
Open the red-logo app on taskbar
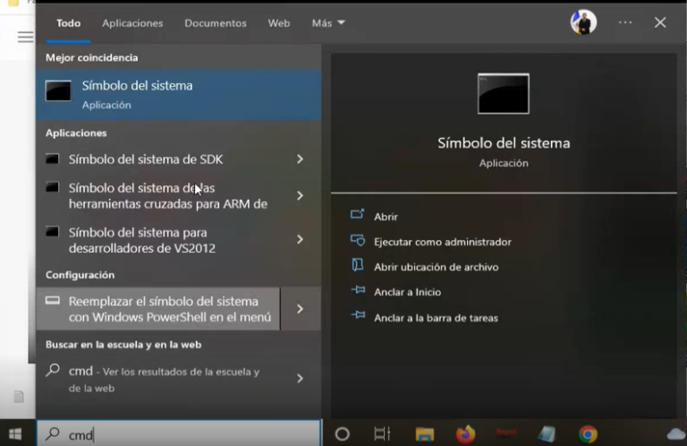coord(506,433)
